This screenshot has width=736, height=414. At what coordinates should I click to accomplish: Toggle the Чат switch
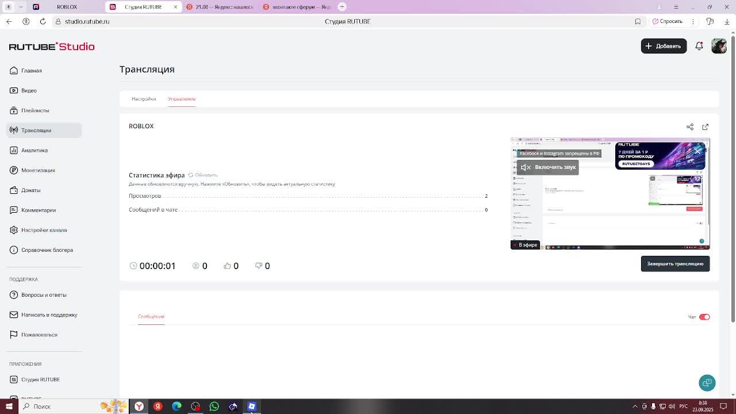tap(704, 317)
